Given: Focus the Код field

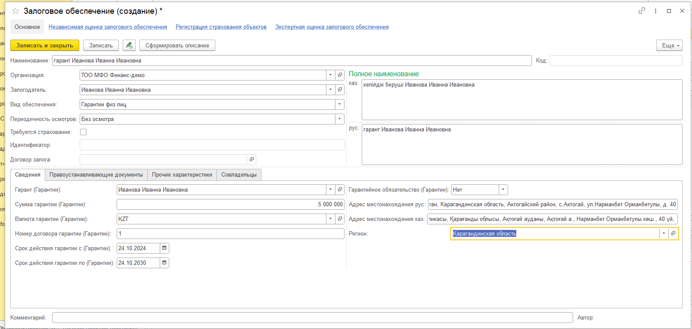Looking at the screenshot, I should [x=616, y=60].
